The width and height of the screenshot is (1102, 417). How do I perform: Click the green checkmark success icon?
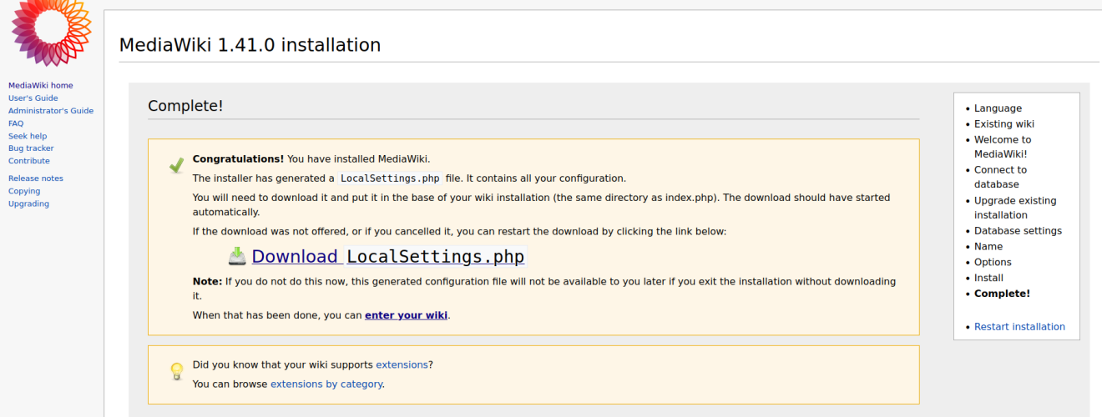point(176,165)
